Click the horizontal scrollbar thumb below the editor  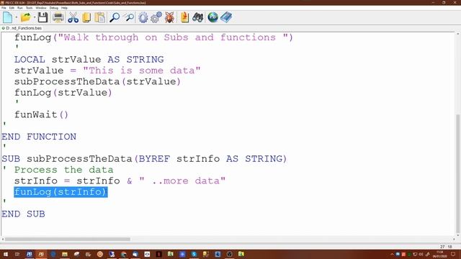67,239
